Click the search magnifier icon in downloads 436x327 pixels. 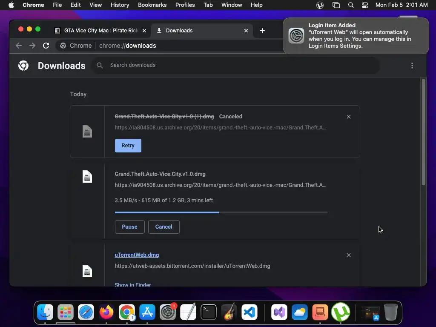click(x=100, y=65)
